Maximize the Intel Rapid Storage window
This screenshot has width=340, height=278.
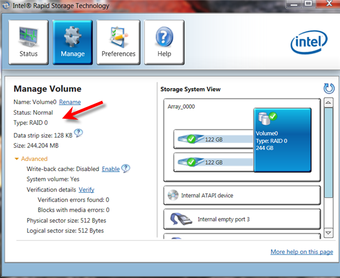tap(309, 4)
